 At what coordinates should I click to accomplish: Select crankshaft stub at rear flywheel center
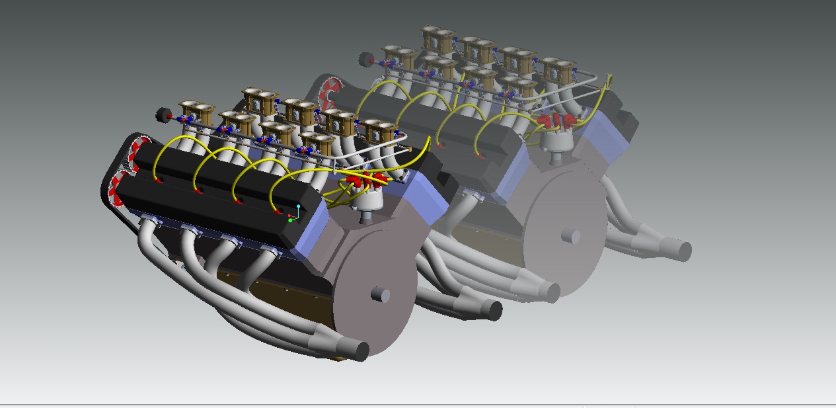pos(570,236)
